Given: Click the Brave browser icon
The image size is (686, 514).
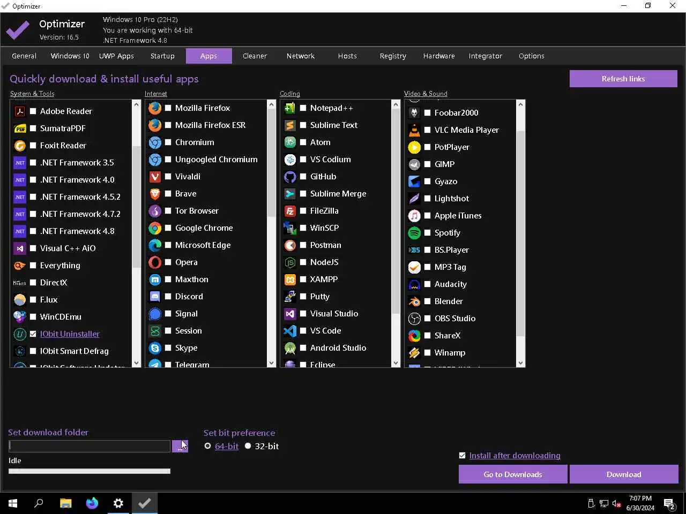Looking at the screenshot, I should (x=155, y=194).
